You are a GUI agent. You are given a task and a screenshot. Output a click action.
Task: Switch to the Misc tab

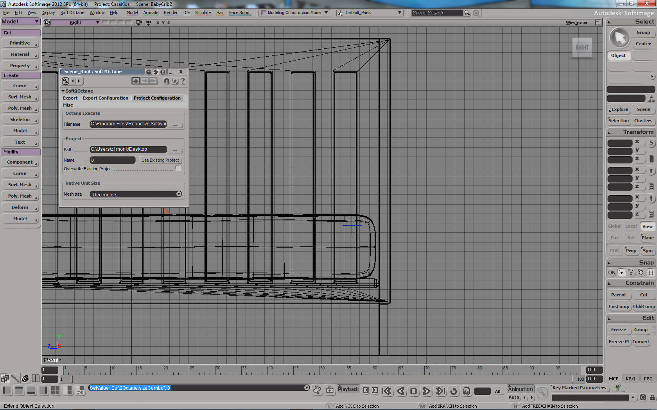pyautogui.click(x=68, y=105)
